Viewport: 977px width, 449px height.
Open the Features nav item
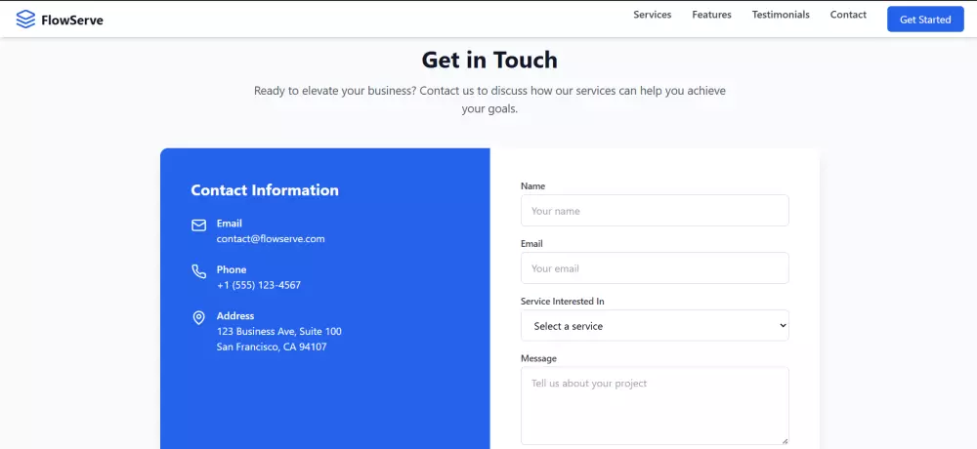point(711,15)
